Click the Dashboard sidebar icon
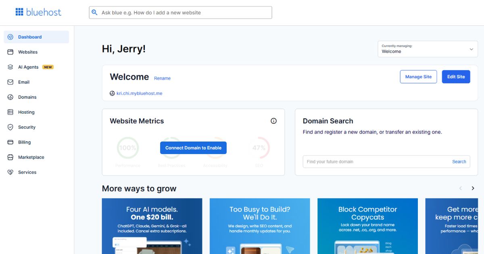 click(10, 37)
